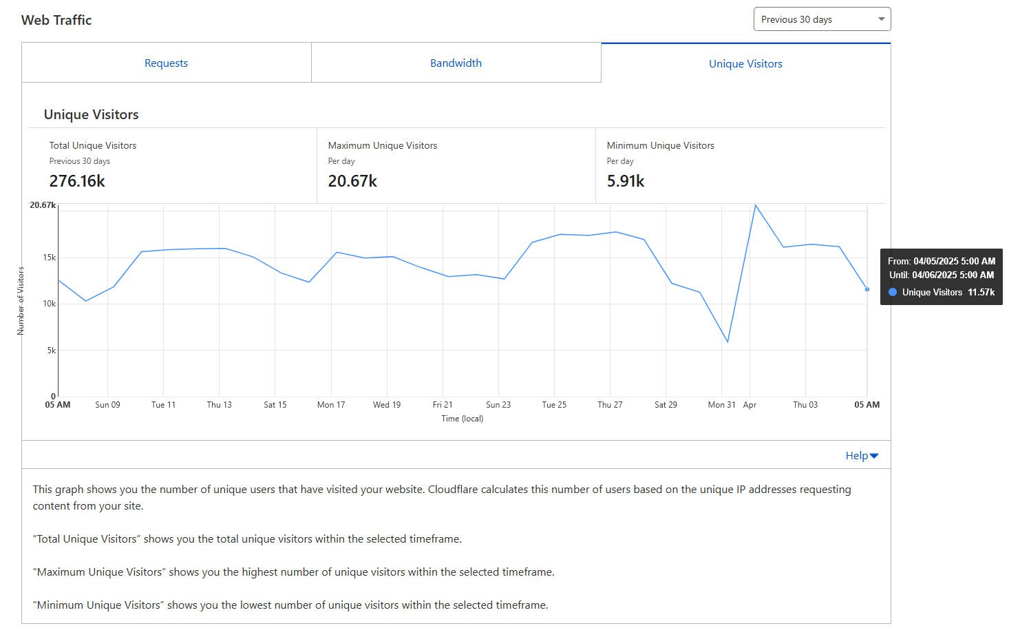Click the Web Traffic heading
This screenshot has width=1009, height=628.
pyautogui.click(x=56, y=20)
